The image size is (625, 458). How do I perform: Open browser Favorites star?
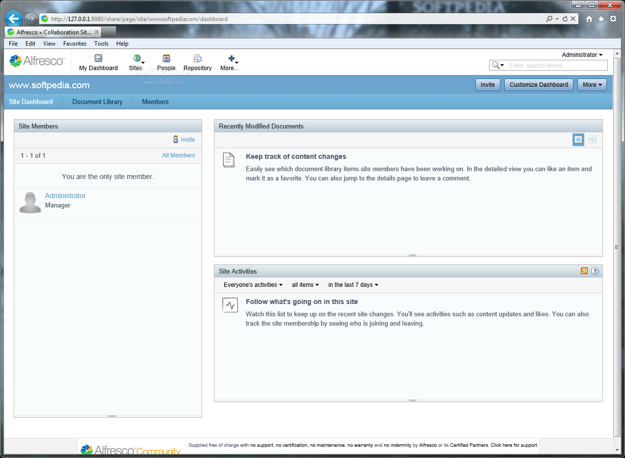tap(601, 19)
